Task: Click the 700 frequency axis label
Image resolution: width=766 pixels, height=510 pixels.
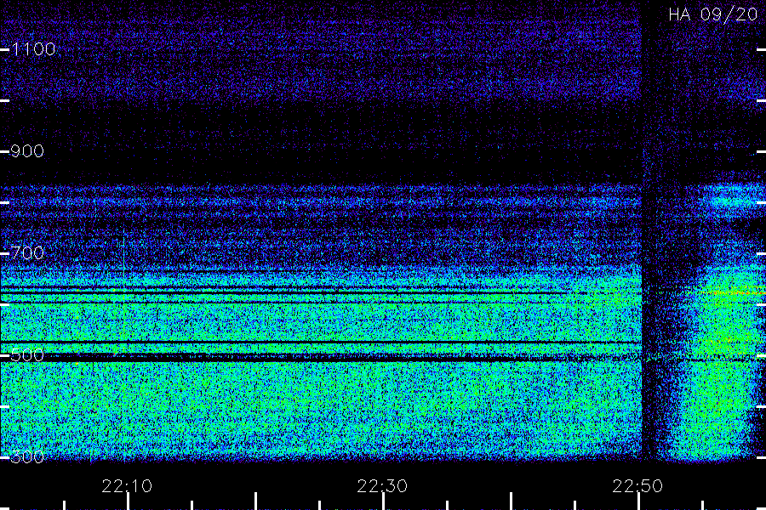Action: tap(27, 252)
